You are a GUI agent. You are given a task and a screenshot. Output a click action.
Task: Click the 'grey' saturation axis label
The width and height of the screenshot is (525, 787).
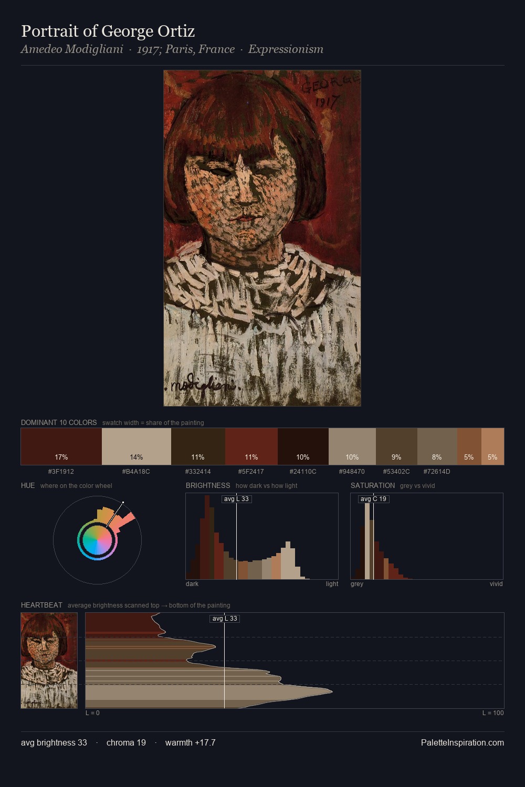pos(357,584)
